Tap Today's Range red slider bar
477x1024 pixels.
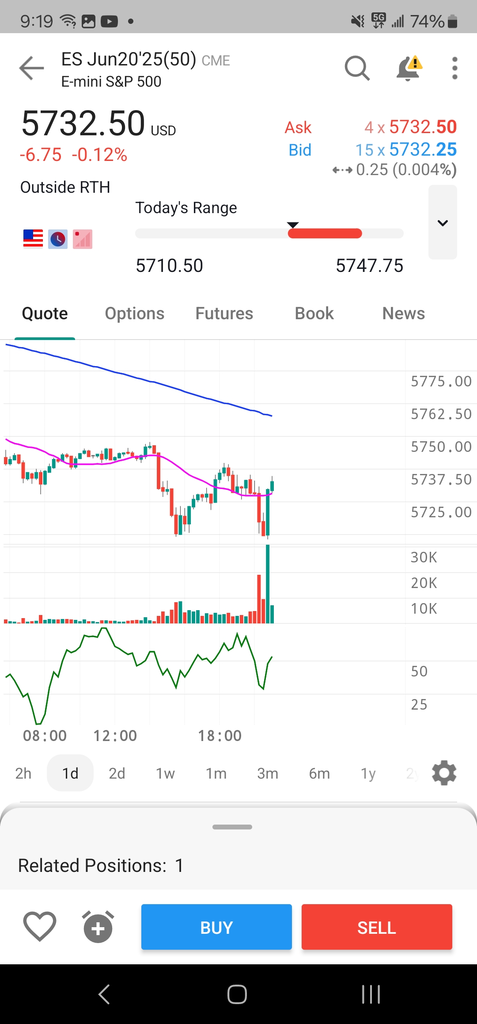click(325, 233)
